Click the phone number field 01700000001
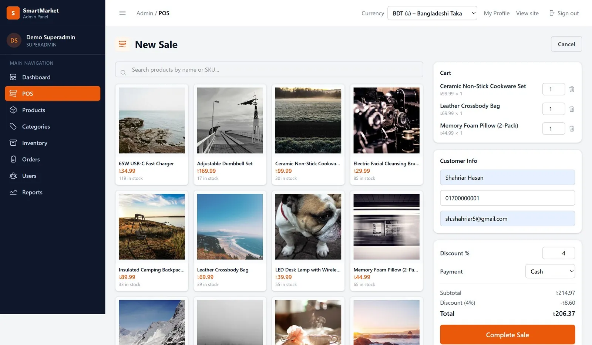This screenshot has width=592, height=345. [507, 198]
